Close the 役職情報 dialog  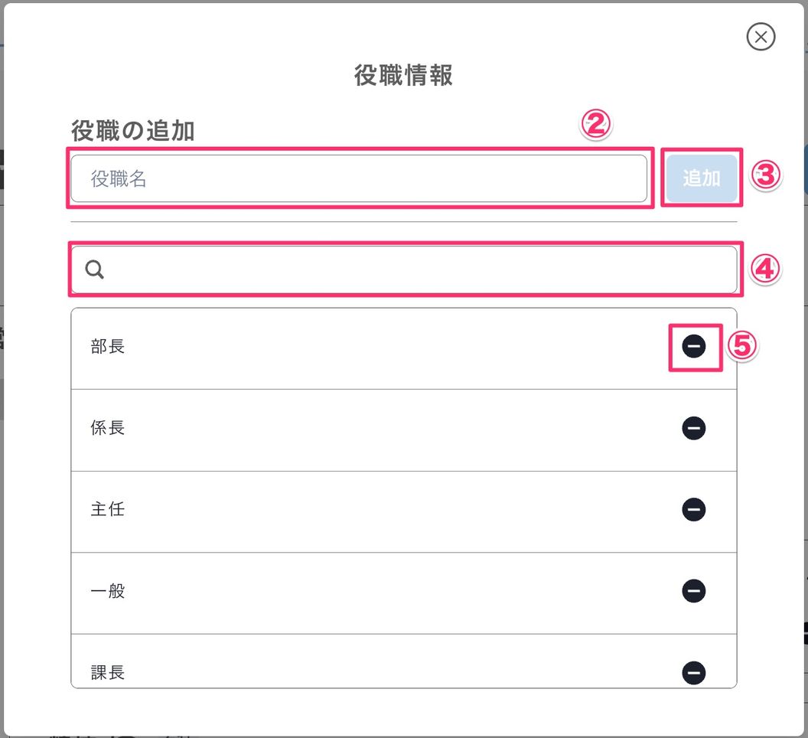pos(761,37)
